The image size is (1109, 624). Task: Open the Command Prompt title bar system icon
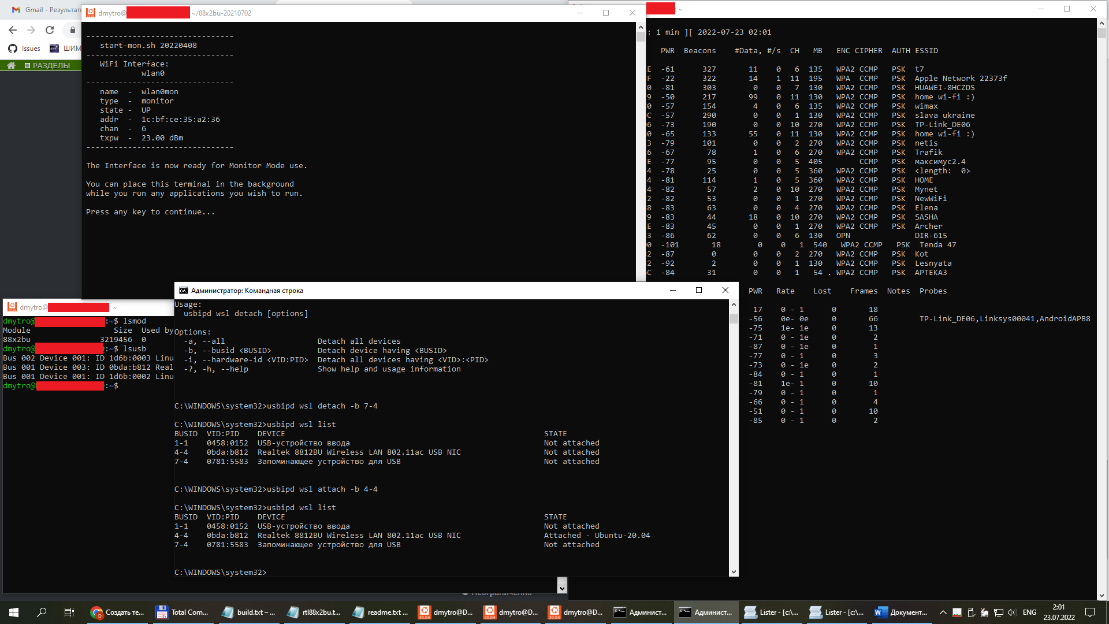[183, 291]
